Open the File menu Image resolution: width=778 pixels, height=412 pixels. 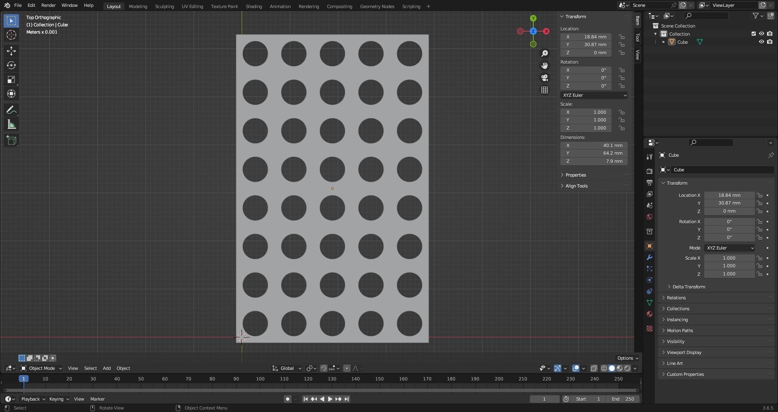[18, 6]
